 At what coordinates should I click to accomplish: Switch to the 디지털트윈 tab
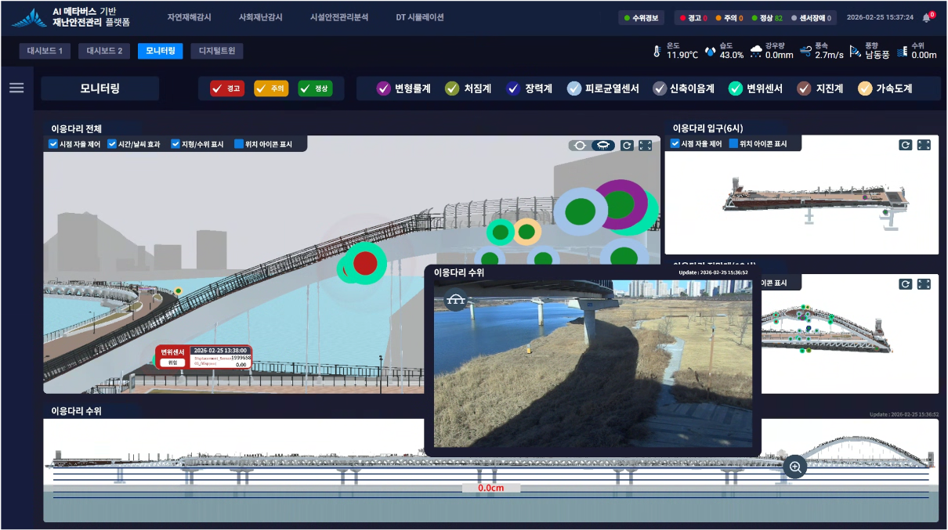[216, 52]
